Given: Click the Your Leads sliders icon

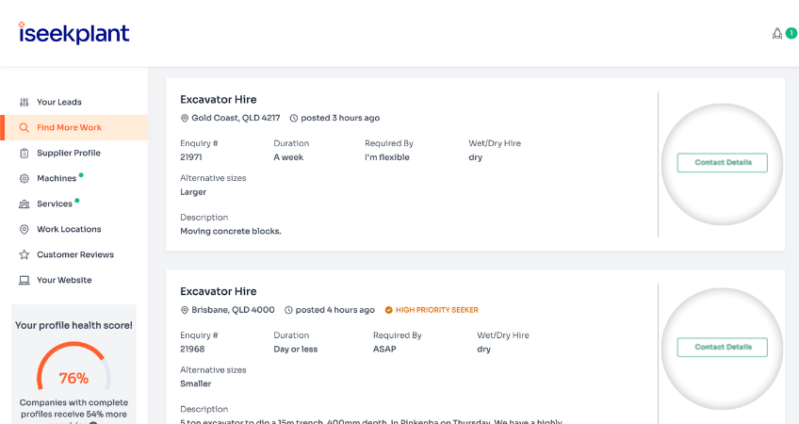Looking at the screenshot, I should 24,102.
